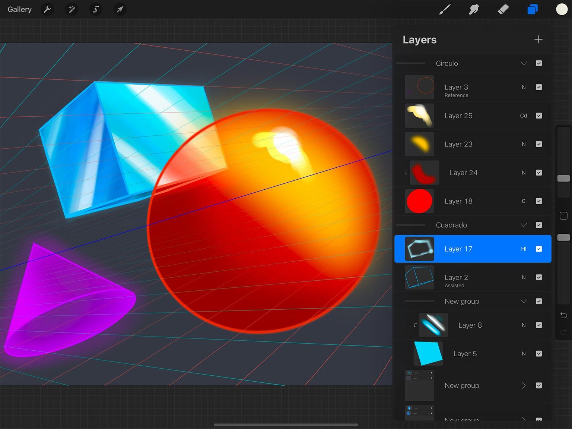This screenshot has height=429, width=572.
Task: Hide Layer 5 using its checkbox
Action: point(539,354)
